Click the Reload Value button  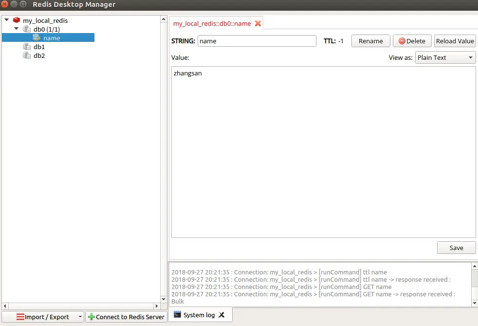coord(455,41)
